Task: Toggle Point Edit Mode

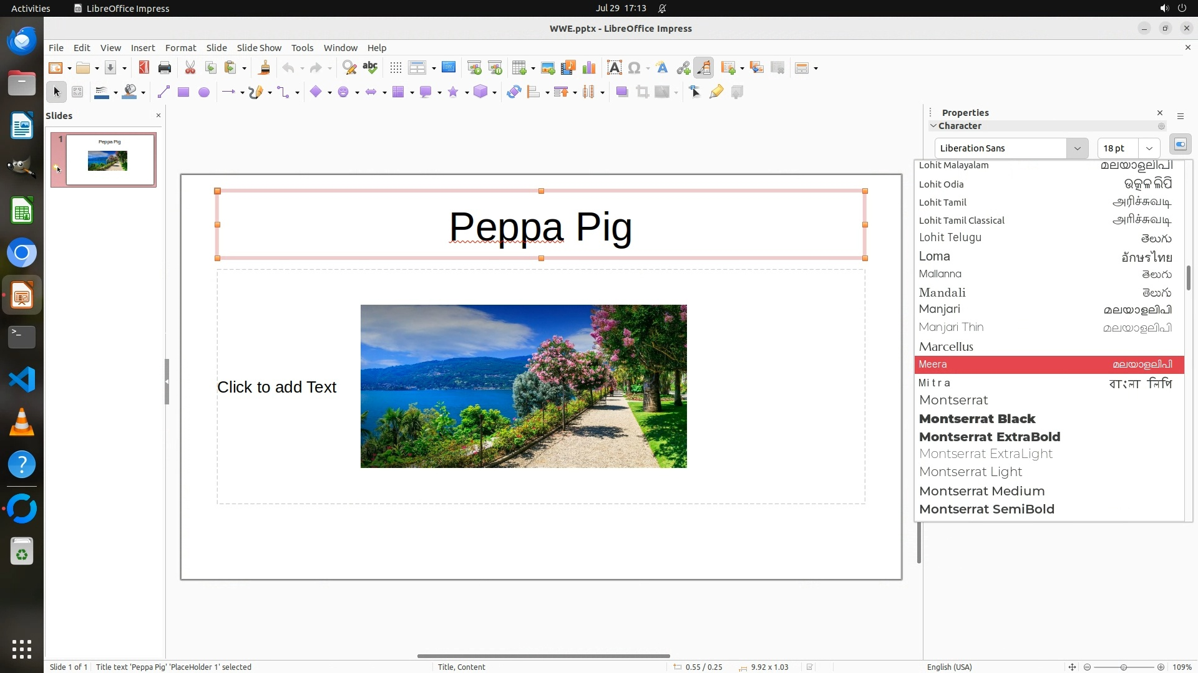Action: click(695, 92)
